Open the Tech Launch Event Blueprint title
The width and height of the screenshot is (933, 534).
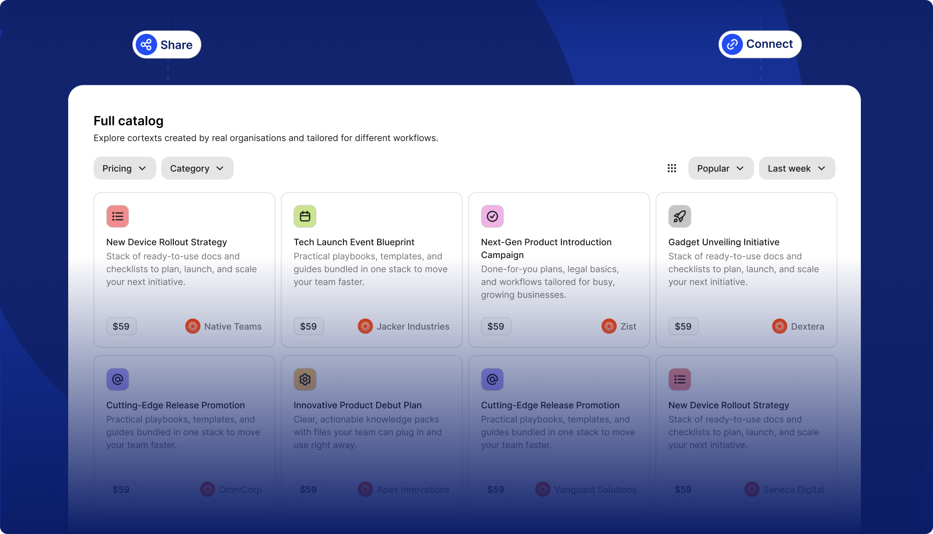point(354,242)
